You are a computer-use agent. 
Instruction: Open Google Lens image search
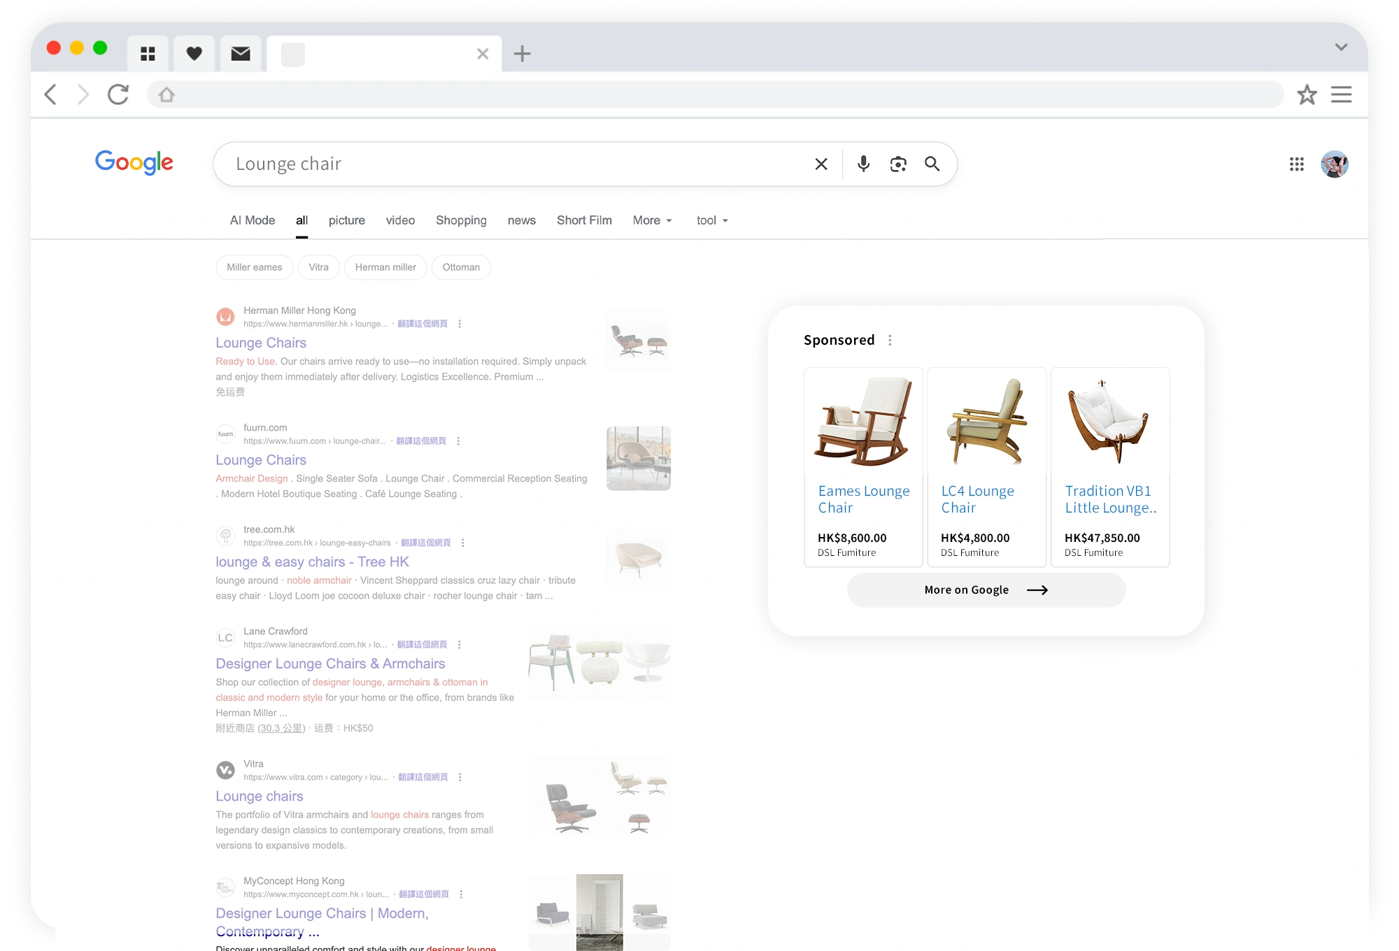point(898,164)
